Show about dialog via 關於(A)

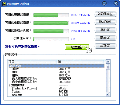pyautogui.click(x=105, y=38)
